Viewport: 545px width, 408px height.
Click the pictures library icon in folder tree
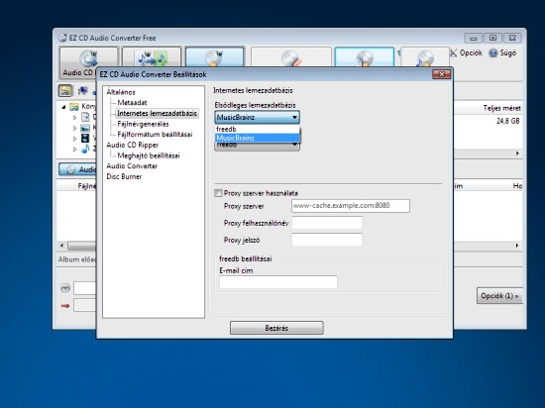coord(85,128)
